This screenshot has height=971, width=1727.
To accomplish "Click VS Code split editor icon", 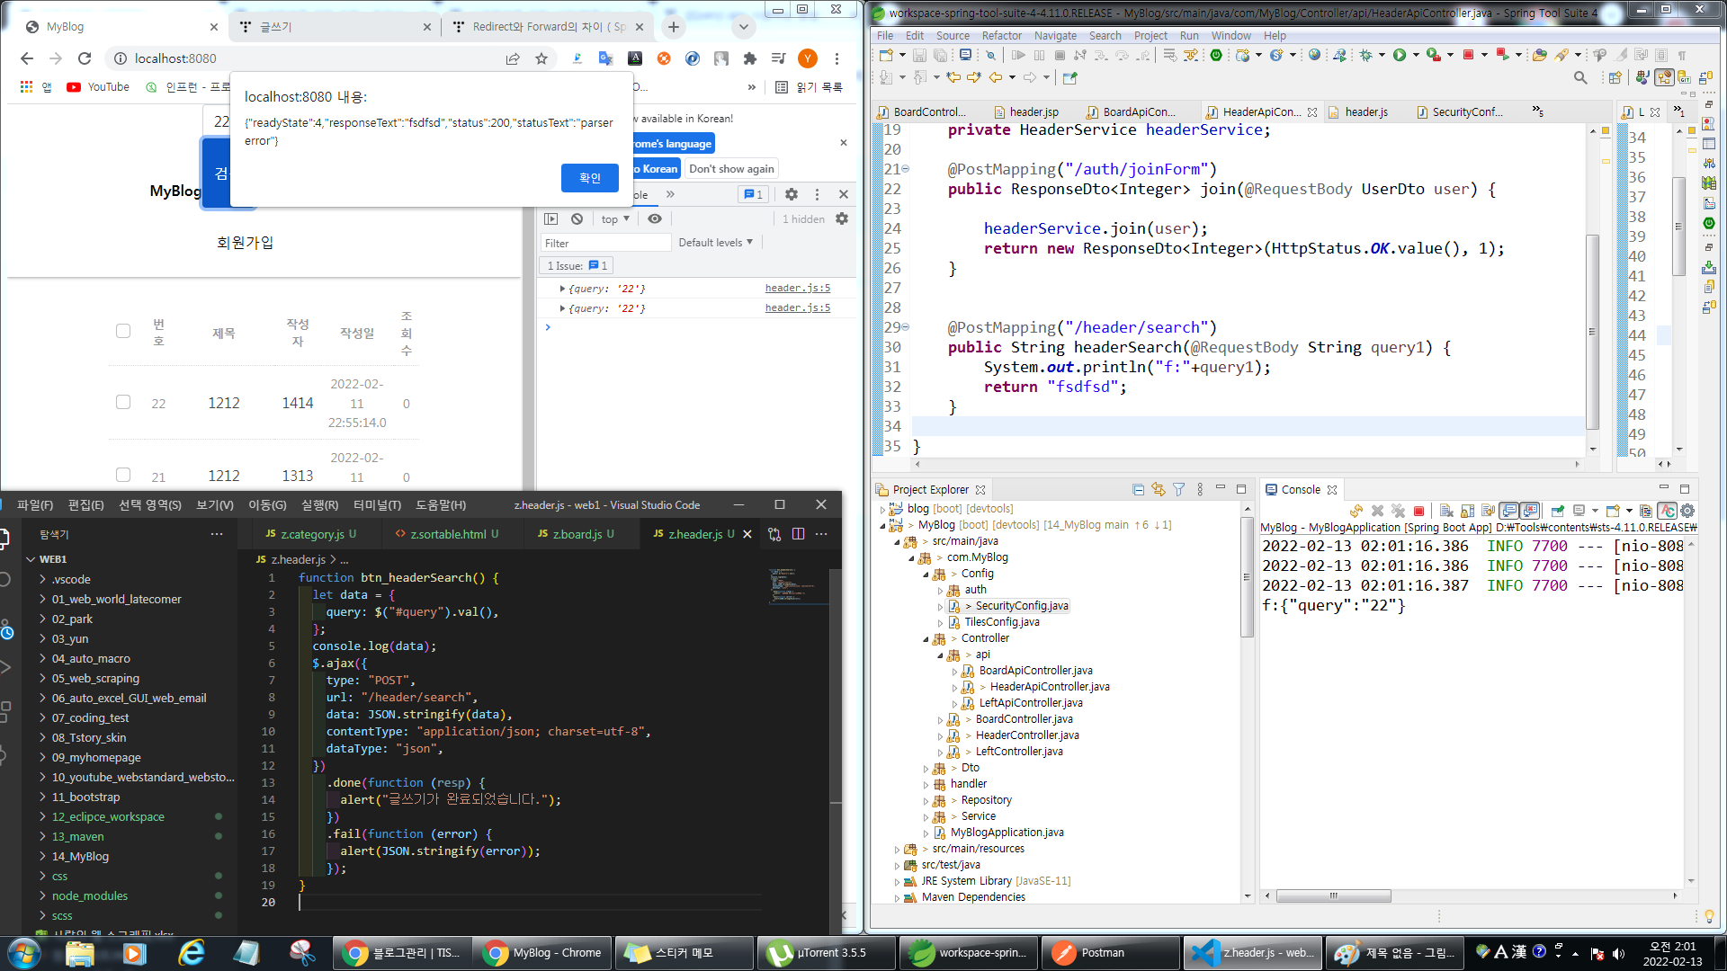I will (x=798, y=534).
